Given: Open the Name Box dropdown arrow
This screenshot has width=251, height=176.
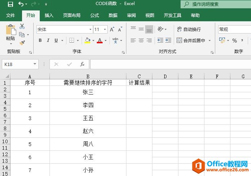Looking at the screenshot, I should [x=35, y=64].
